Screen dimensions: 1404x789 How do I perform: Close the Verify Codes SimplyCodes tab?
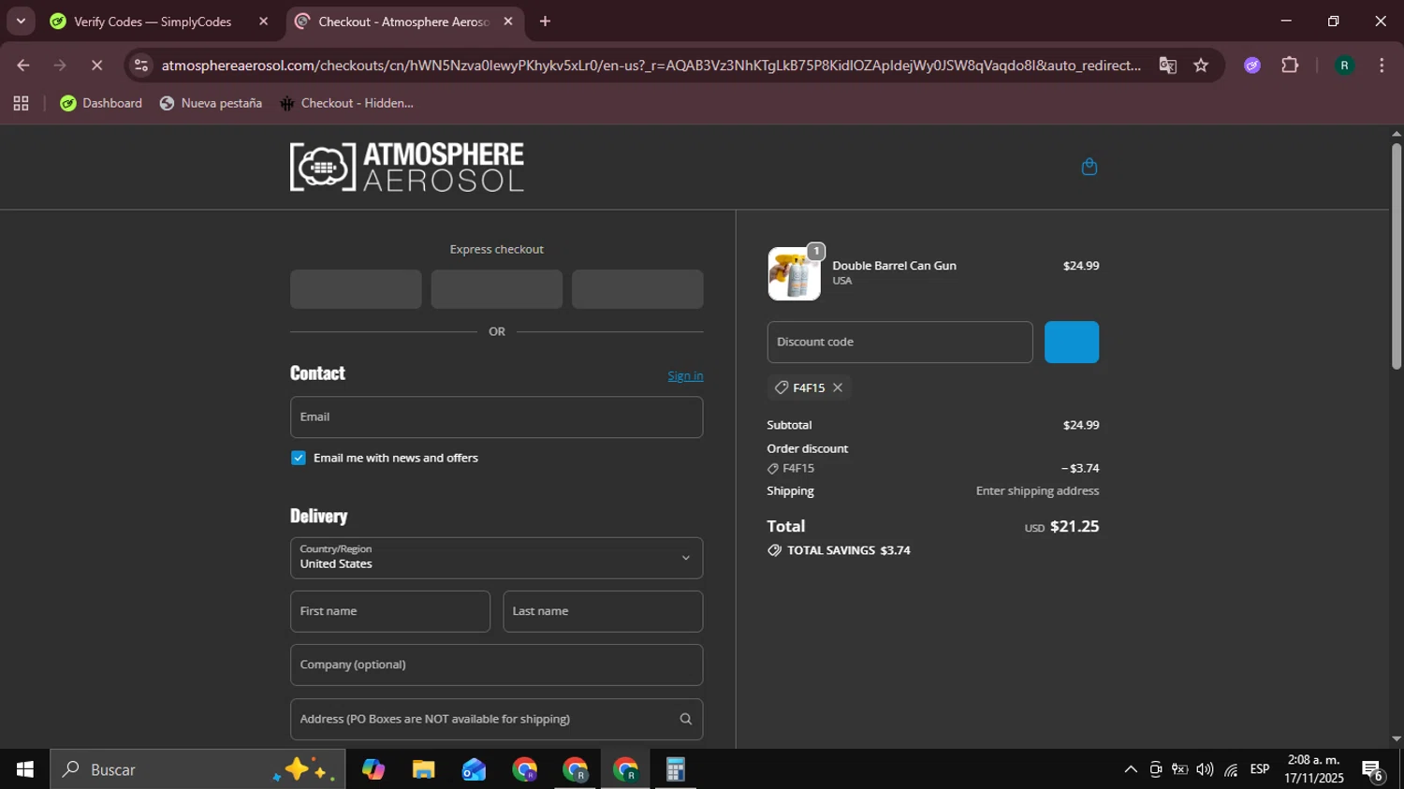pos(263,22)
